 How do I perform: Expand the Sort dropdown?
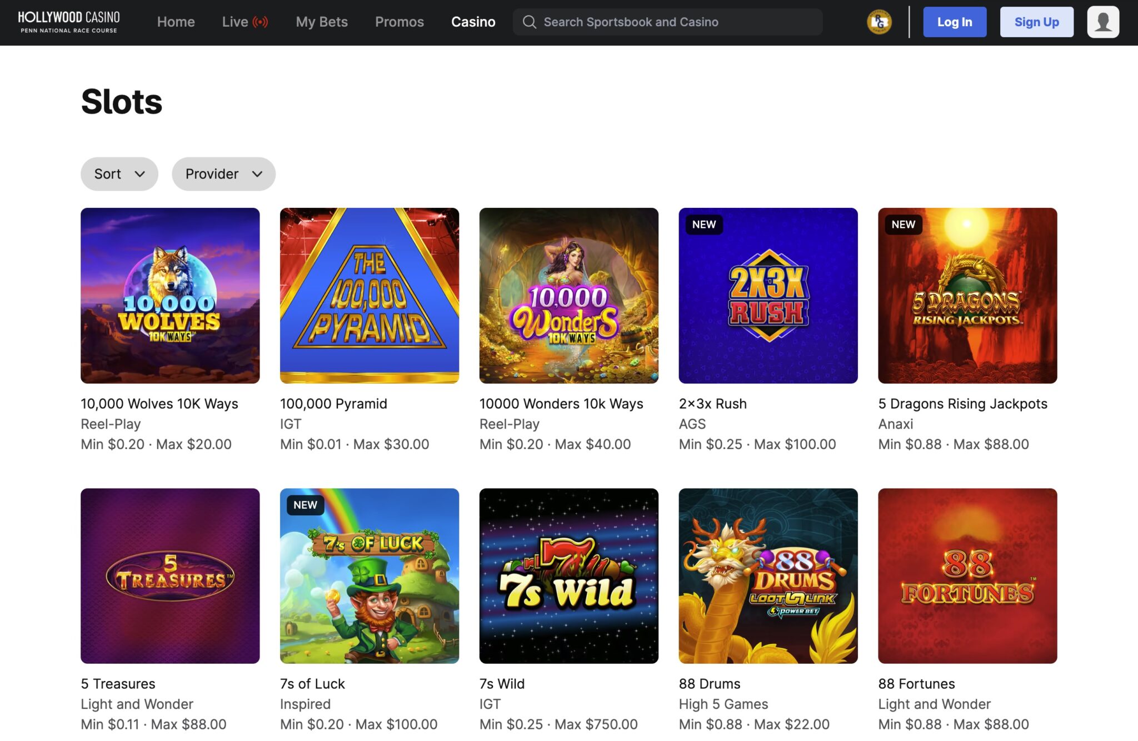[x=119, y=174]
